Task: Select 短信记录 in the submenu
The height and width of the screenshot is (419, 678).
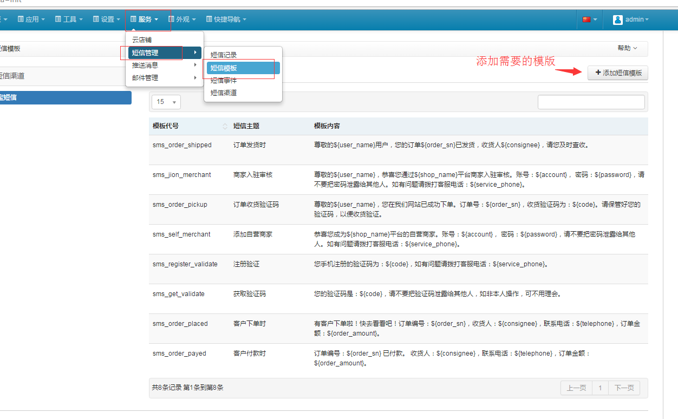Action: 224,55
